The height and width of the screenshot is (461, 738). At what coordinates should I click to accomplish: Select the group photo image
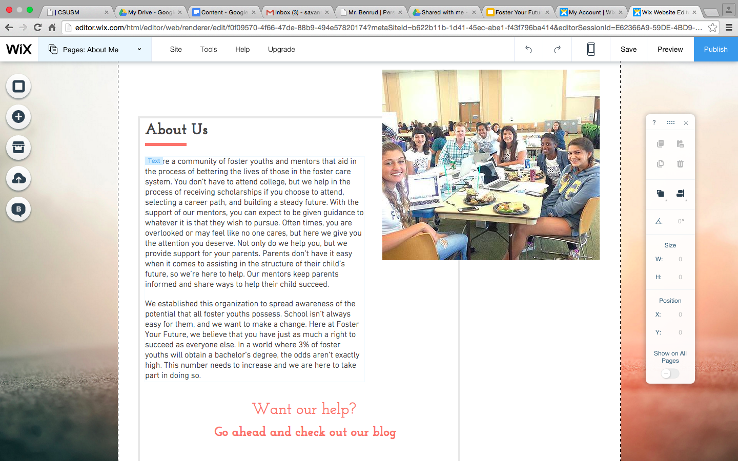click(491, 165)
